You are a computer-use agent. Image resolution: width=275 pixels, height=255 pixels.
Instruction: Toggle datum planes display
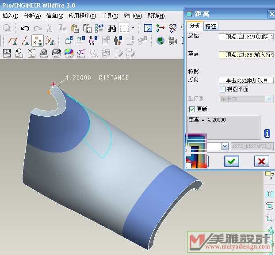pos(13,41)
